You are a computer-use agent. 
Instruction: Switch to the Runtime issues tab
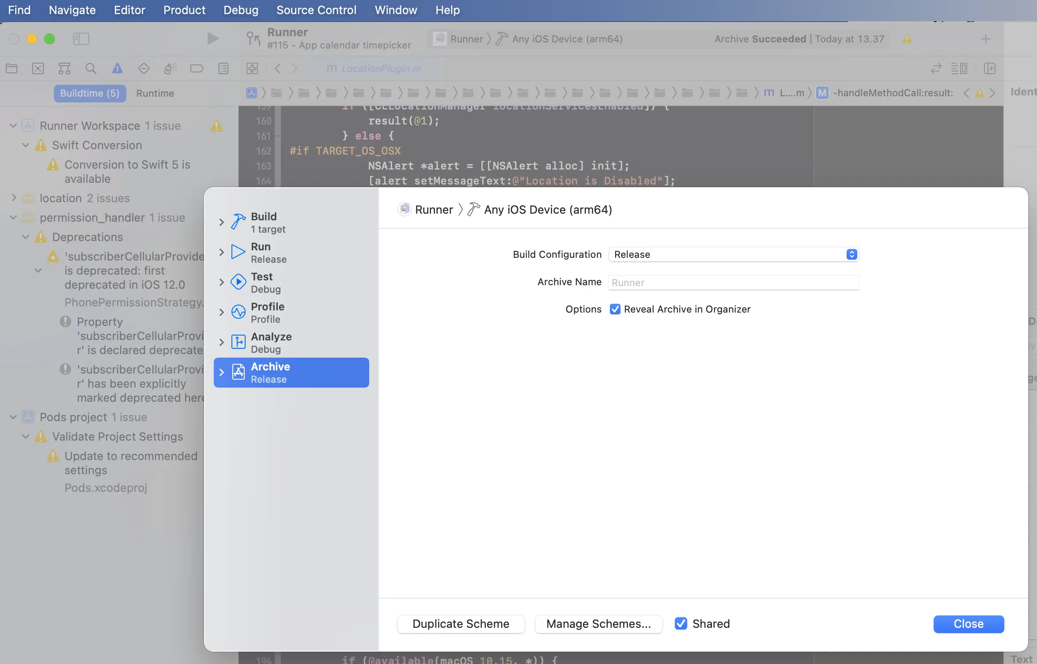[155, 93]
